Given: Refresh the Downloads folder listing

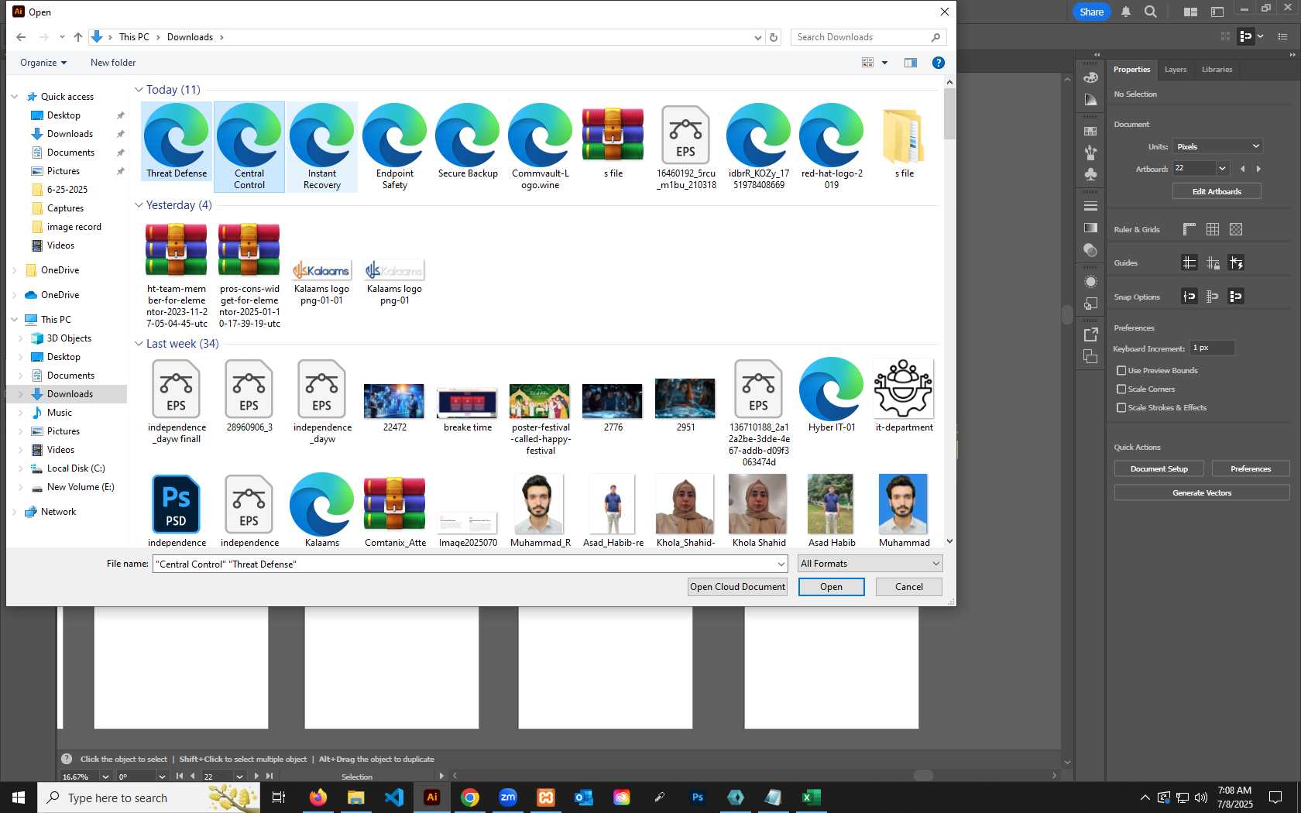Looking at the screenshot, I should pyautogui.click(x=774, y=37).
